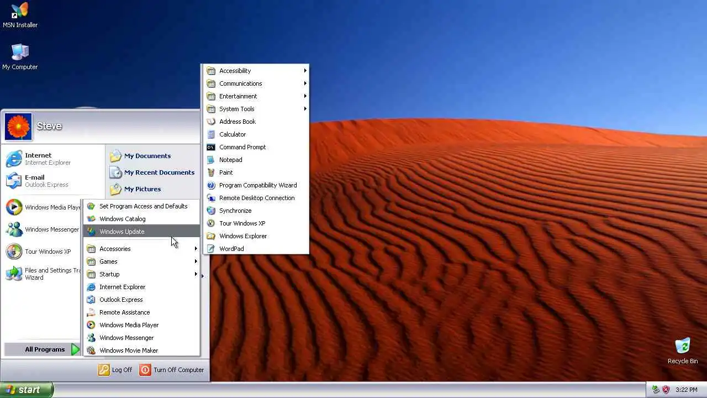707x398 pixels.
Task: Click the Safely Remove Hardware tray icon
Action: click(656, 390)
